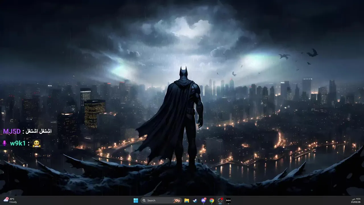Screen dimensions: 364x205
Task: Click the cherry blossom search highlight icon
Action: (177, 200)
